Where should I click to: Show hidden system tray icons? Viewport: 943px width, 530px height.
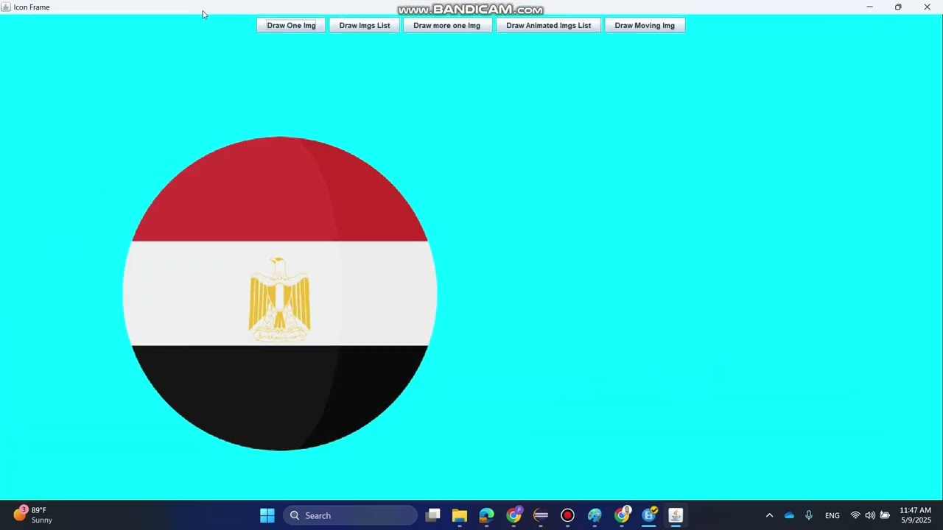click(x=769, y=515)
